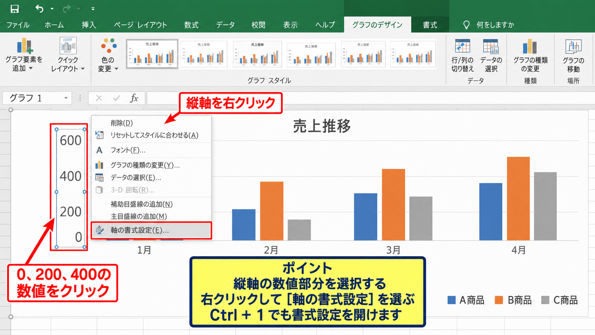
Task: Switch to the 表示 tab
Action: 290,25
